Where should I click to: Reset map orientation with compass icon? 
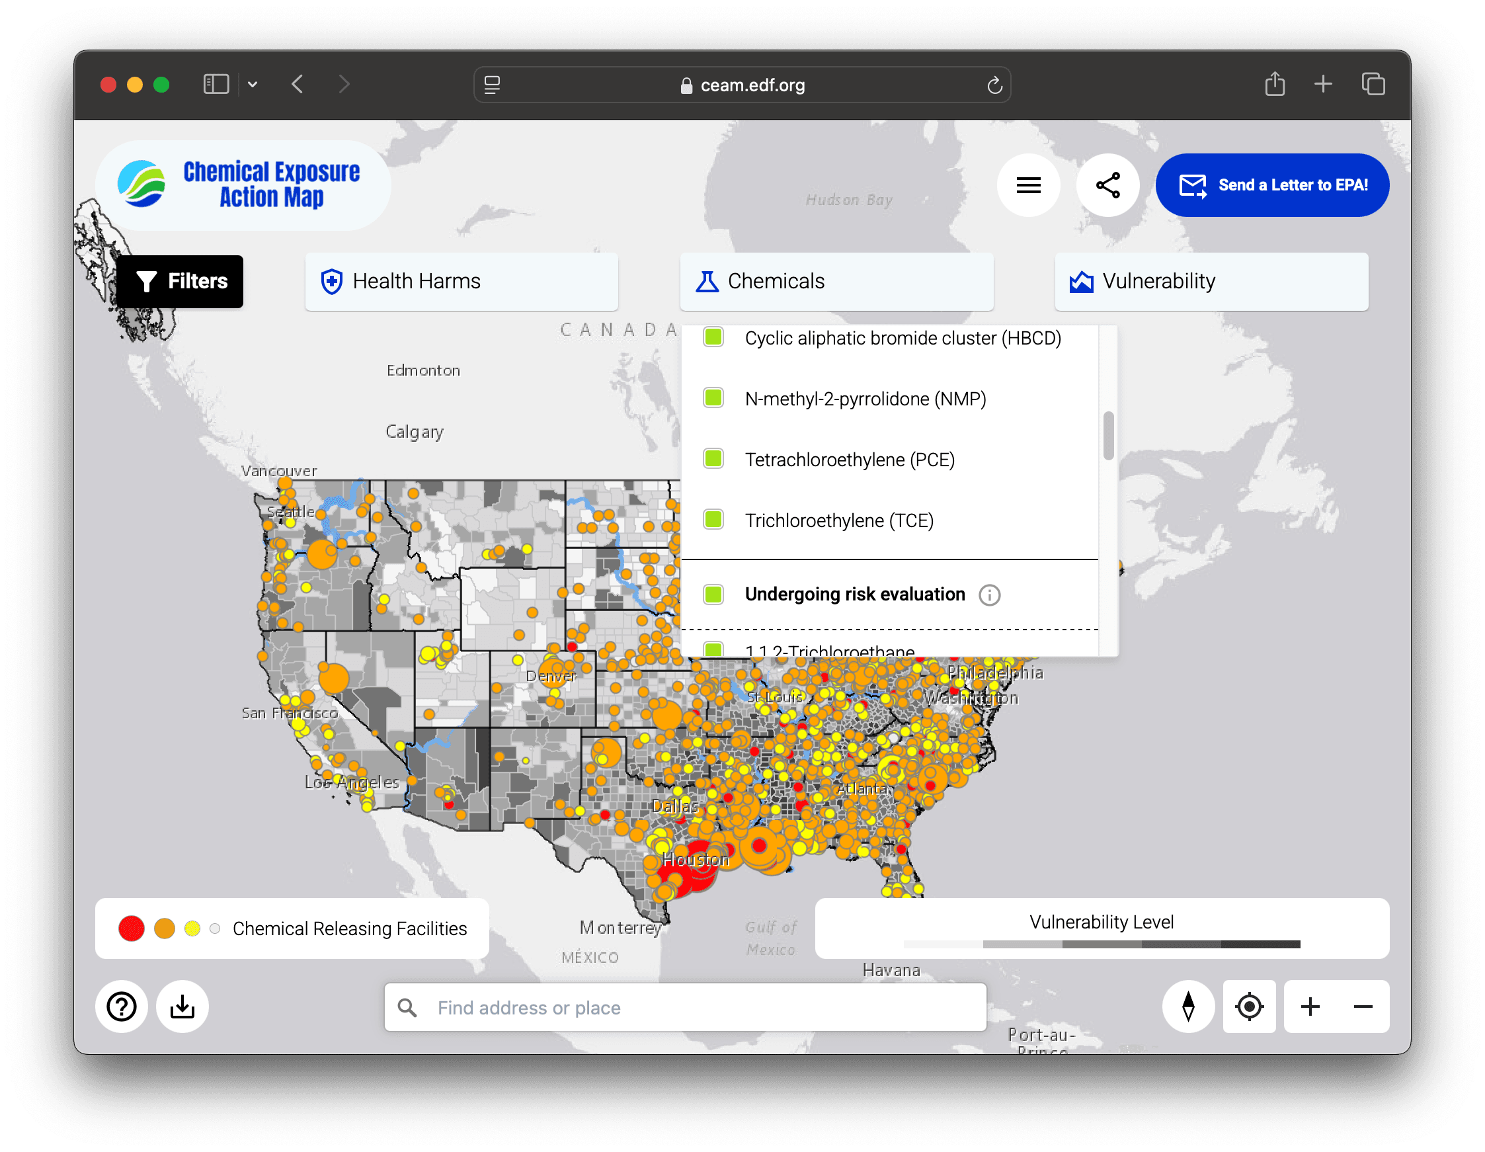(x=1188, y=1006)
